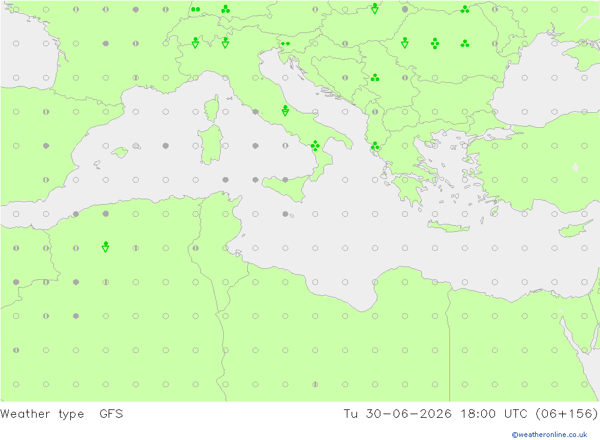This screenshot has height=440, width=600.
Task: Click the four-dot rain symbol over central Romania
Action: (x=434, y=43)
